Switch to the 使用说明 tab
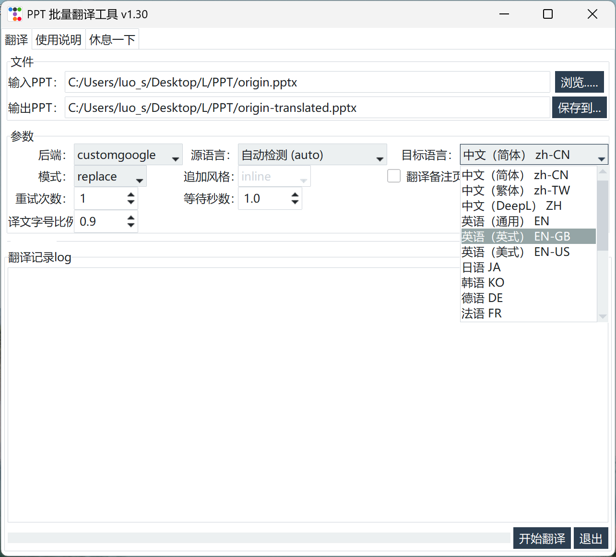Viewport: 616px width, 557px height. (x=59, y=40)
